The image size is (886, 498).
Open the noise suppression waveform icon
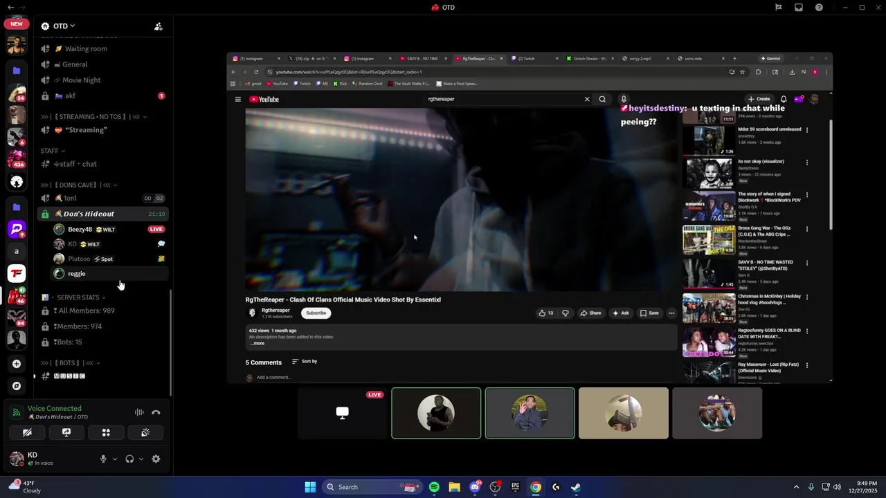point(139,412)
